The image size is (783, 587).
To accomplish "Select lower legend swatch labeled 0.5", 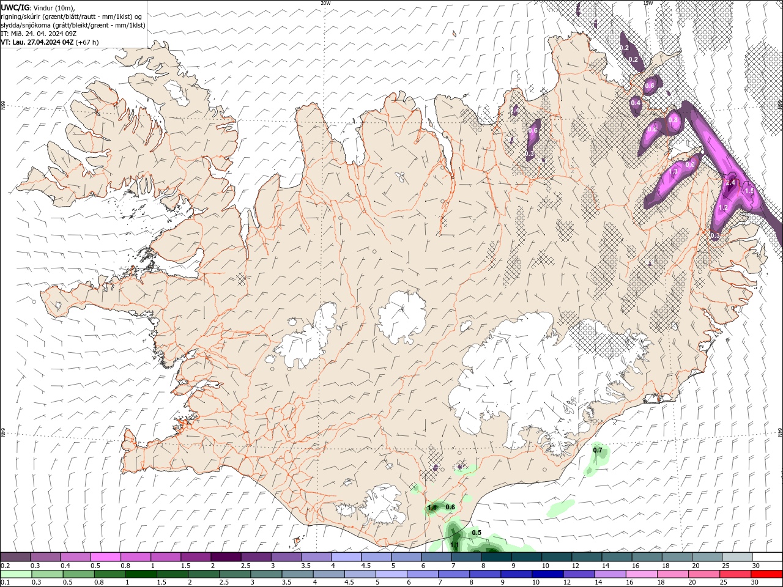I will point(78,574).
